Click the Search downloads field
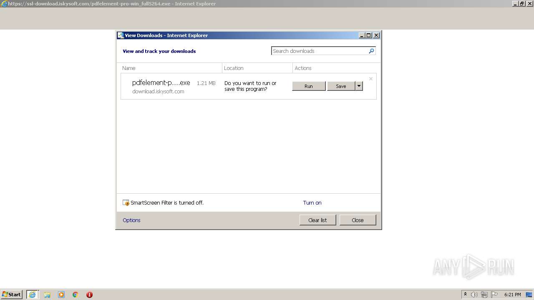This screenshot has width=534, height=300. [x=320, y=51]
